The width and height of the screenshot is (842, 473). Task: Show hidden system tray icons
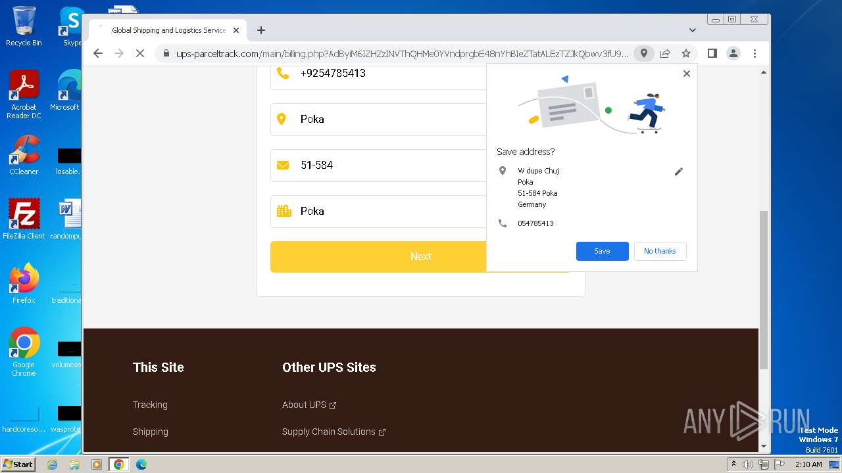coord(733,464)
